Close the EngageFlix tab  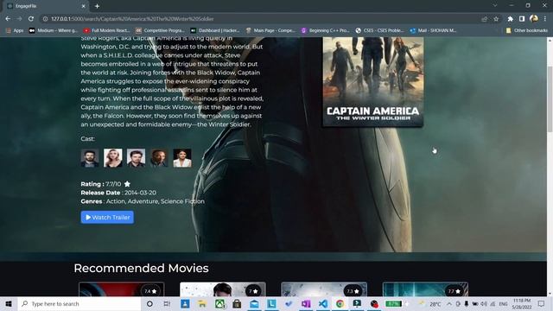84,6
